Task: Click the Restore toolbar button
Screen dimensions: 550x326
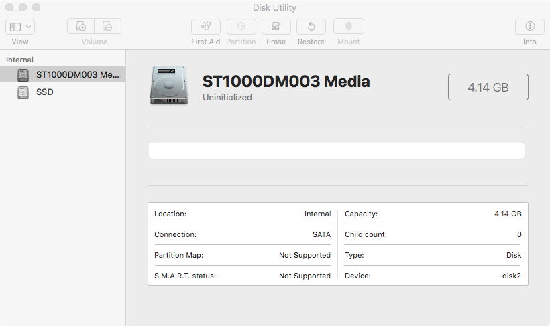Action: 311,27
